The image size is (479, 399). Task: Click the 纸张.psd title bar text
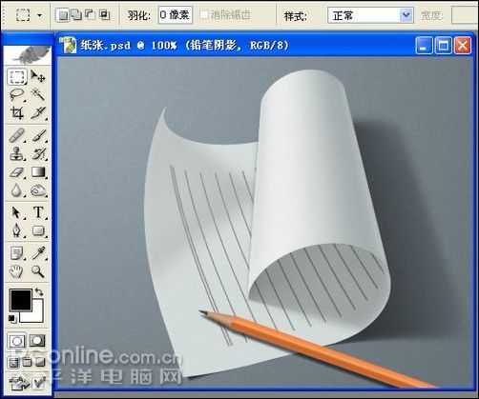184,46
